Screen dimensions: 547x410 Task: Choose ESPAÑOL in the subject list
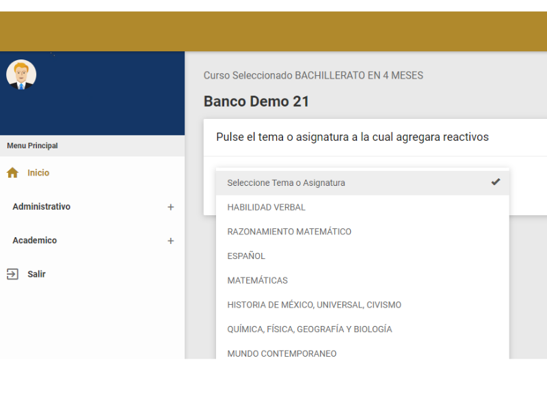point(246,256)
